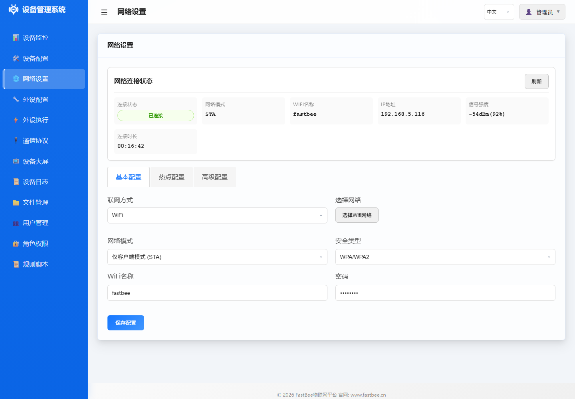Switch to the 热点配置 tab
The height and width of the screenshot is (399, 575).
coord(172,177)
